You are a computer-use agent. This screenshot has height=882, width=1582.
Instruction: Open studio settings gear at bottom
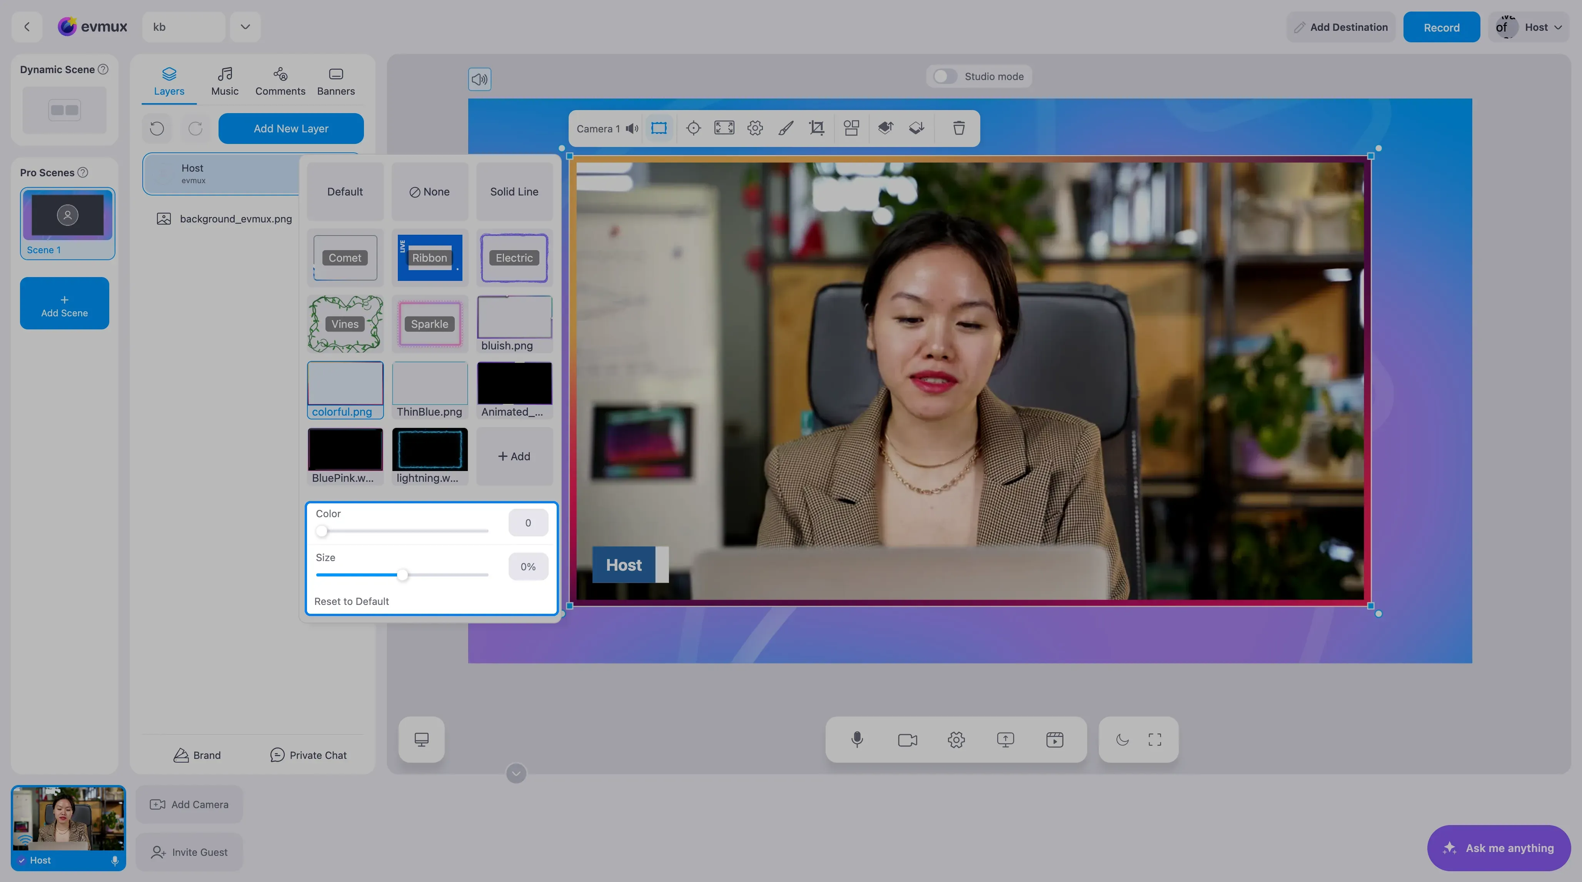tap(956, 740)
